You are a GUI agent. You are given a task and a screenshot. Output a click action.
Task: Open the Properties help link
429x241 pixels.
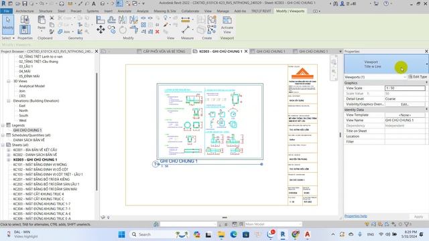point(356,216)
